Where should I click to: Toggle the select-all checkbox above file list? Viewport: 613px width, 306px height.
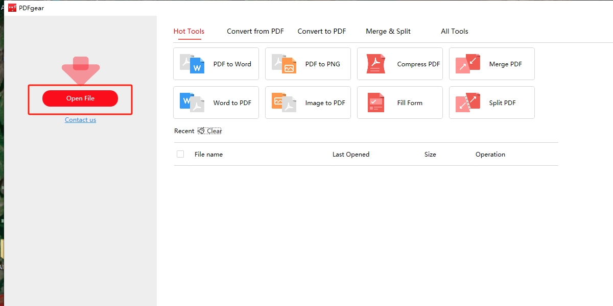[180, 154]
